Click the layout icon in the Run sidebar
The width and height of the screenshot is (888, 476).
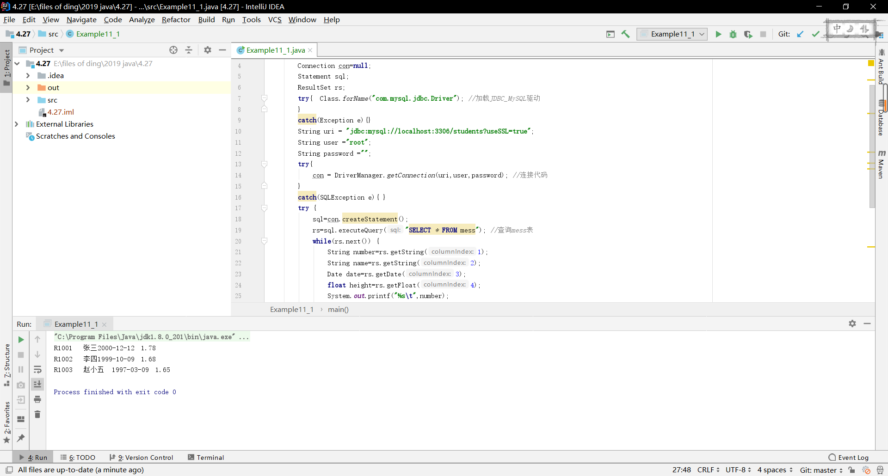(21, 419)
